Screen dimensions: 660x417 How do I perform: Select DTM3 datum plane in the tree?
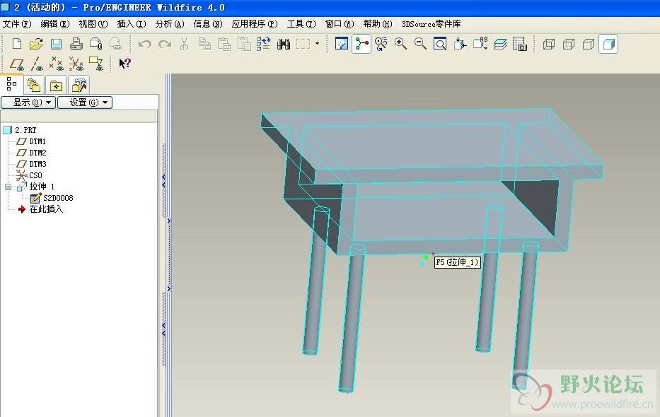tap(31, 164)
